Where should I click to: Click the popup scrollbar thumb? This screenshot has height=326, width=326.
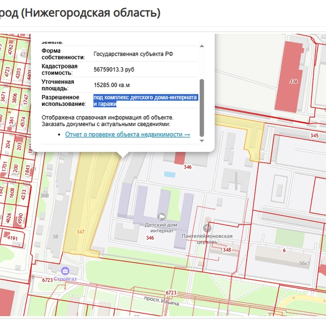coord(202,108)
